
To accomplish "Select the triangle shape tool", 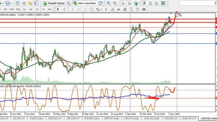I will [119, 9].
